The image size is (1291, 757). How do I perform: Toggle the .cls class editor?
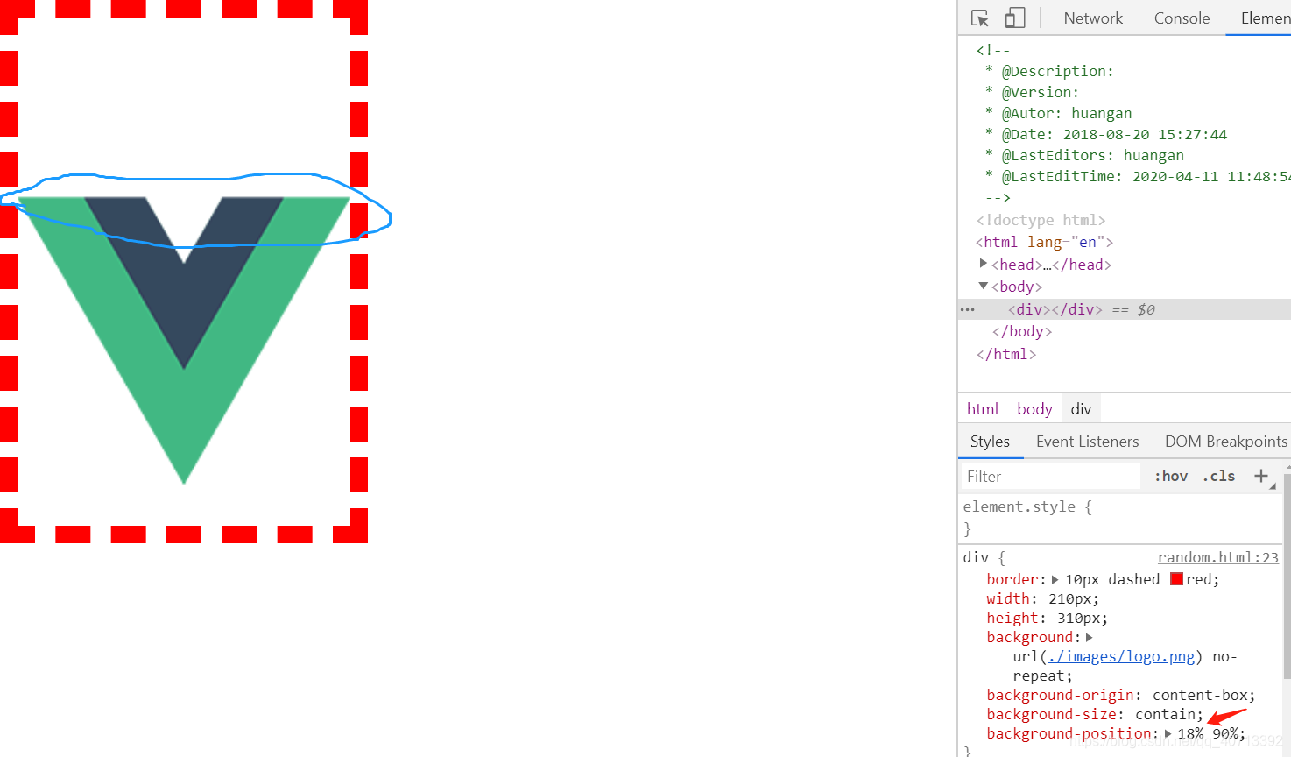[x=1218, y=477]
